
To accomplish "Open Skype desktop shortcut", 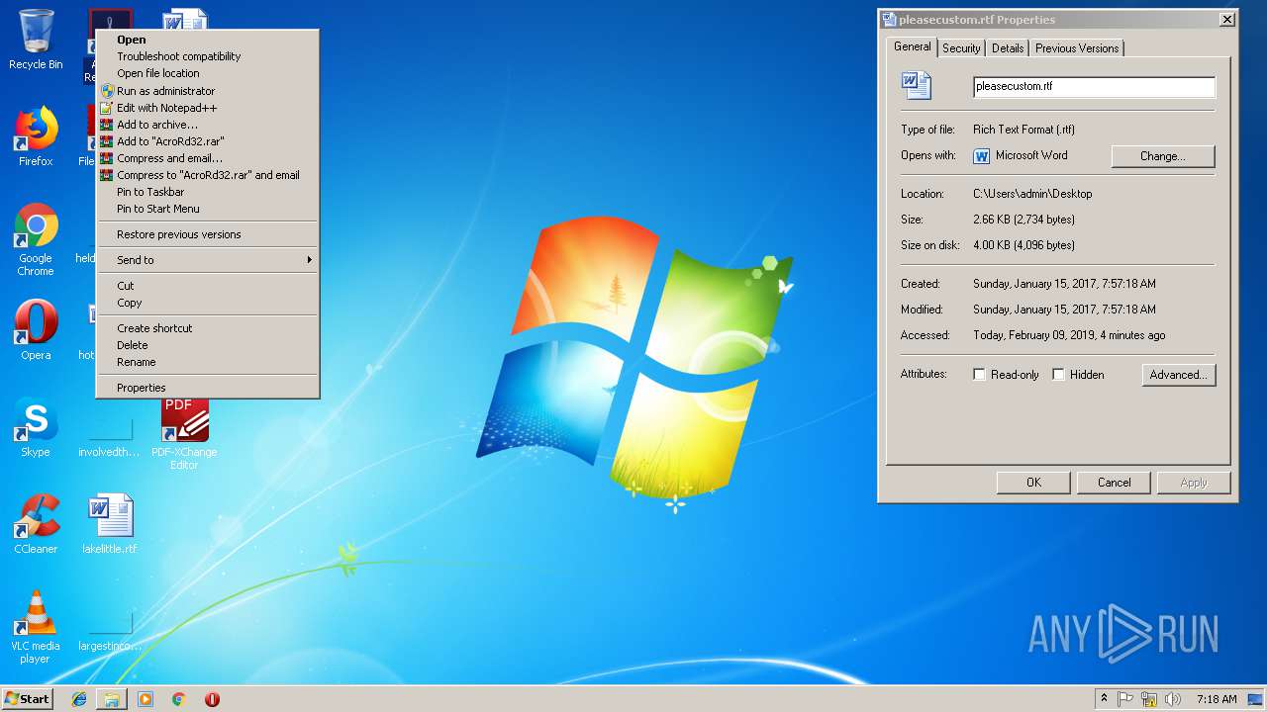I will [x=36, y=427].
